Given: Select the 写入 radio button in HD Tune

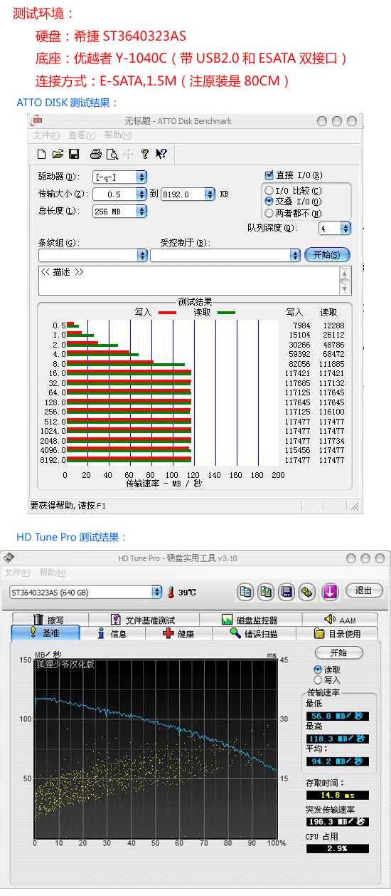Looking at the screenshot, I should [318, 680].
